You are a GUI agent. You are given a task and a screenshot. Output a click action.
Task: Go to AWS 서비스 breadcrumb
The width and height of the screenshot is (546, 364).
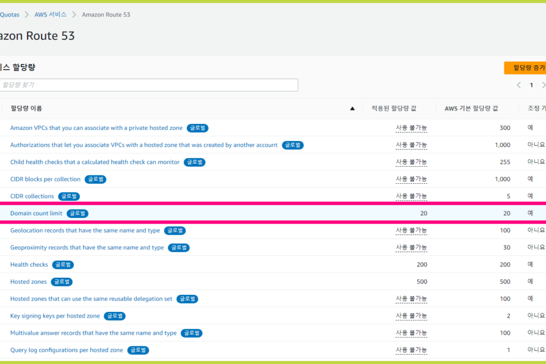[x=50, y=15]
